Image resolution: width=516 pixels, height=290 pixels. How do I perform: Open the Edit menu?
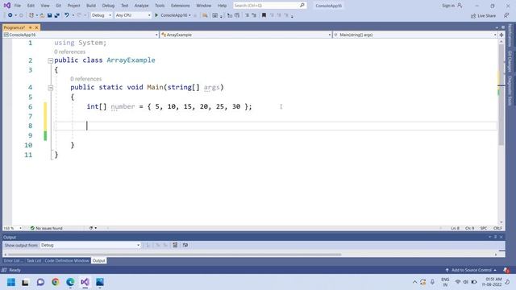[31, 6]
